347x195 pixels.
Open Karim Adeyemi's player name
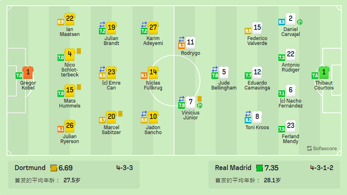pos(153,41)
